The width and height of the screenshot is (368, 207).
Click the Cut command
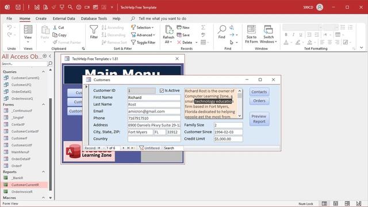pos(59,28)
